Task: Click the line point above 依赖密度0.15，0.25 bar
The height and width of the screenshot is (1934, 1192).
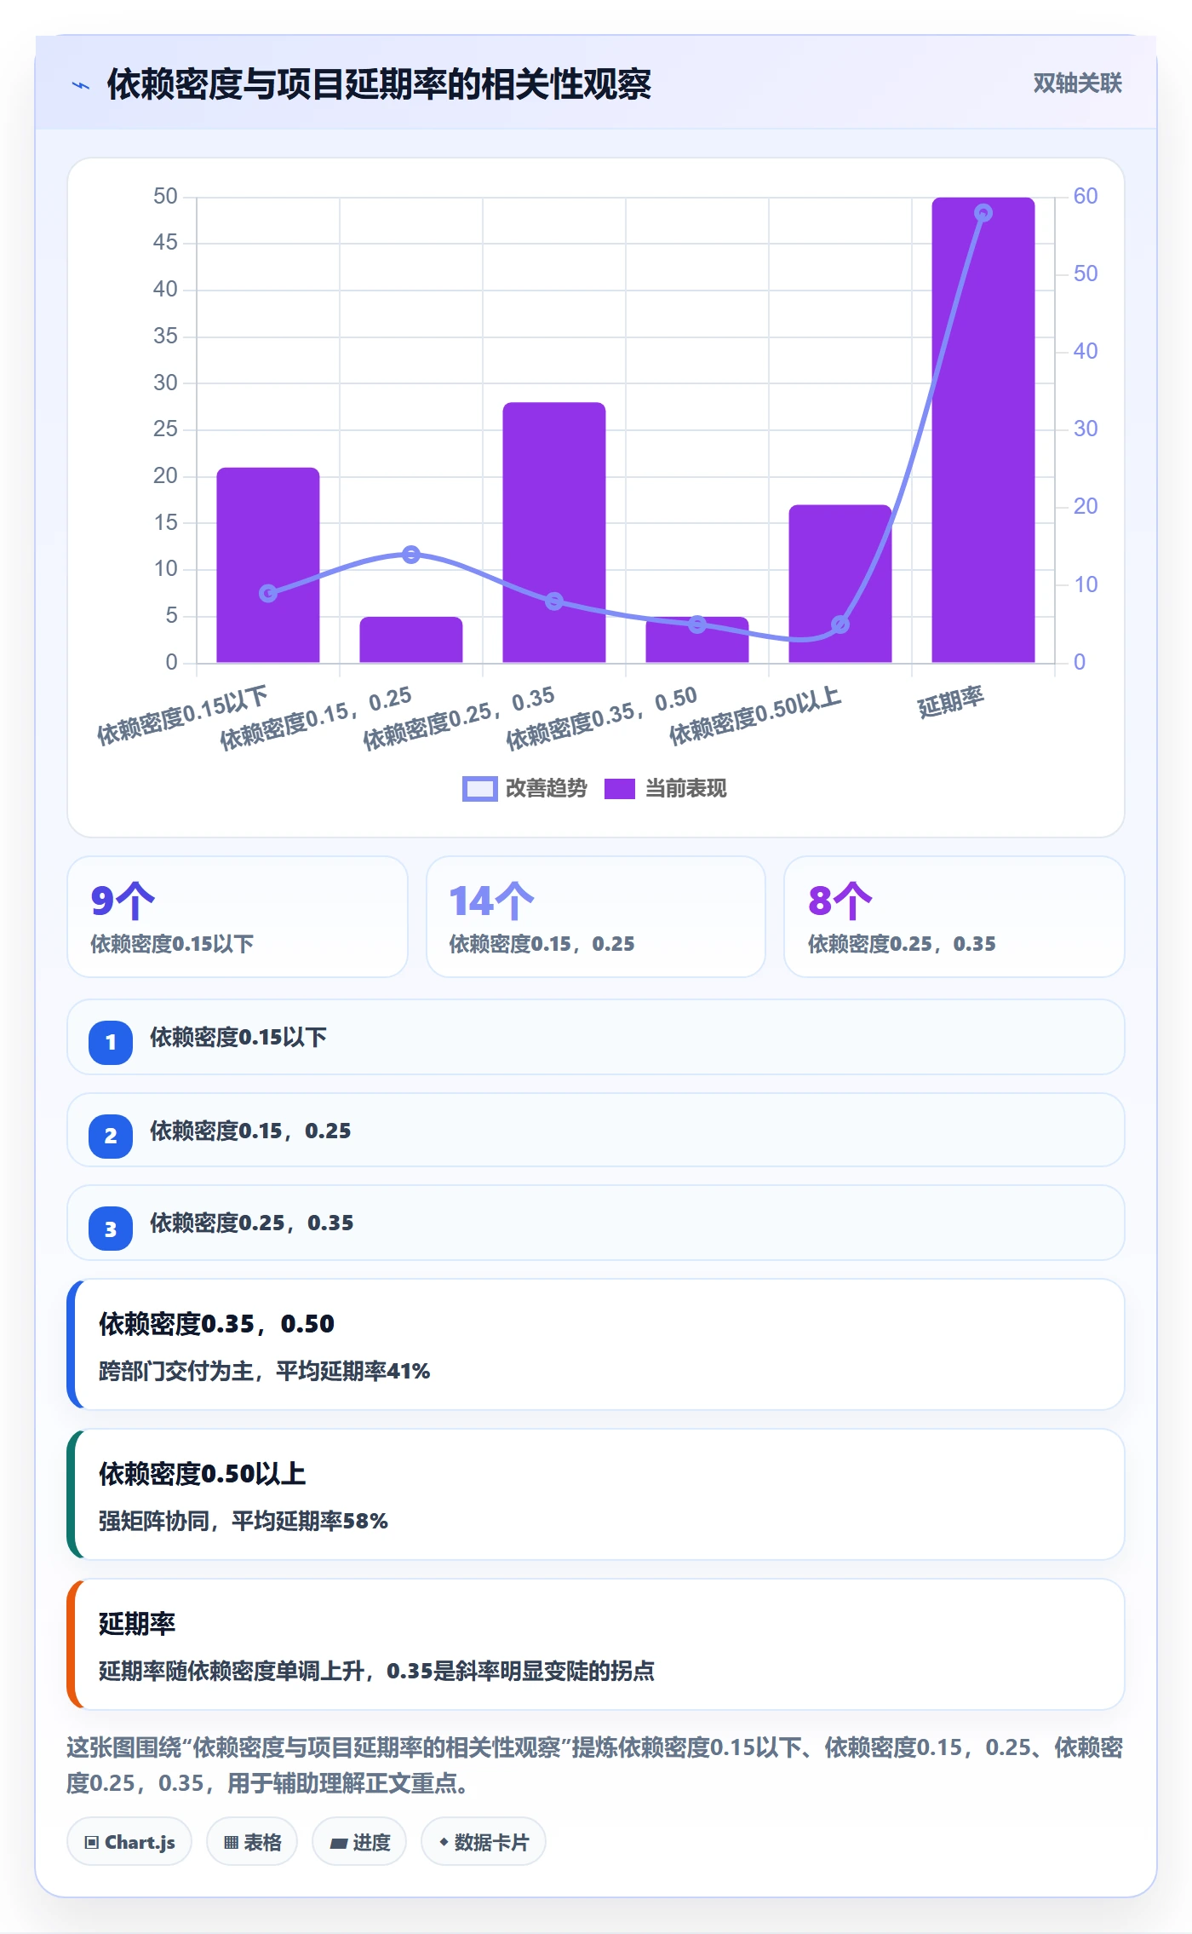Action: pyautogui.click(x=411, y=555)
